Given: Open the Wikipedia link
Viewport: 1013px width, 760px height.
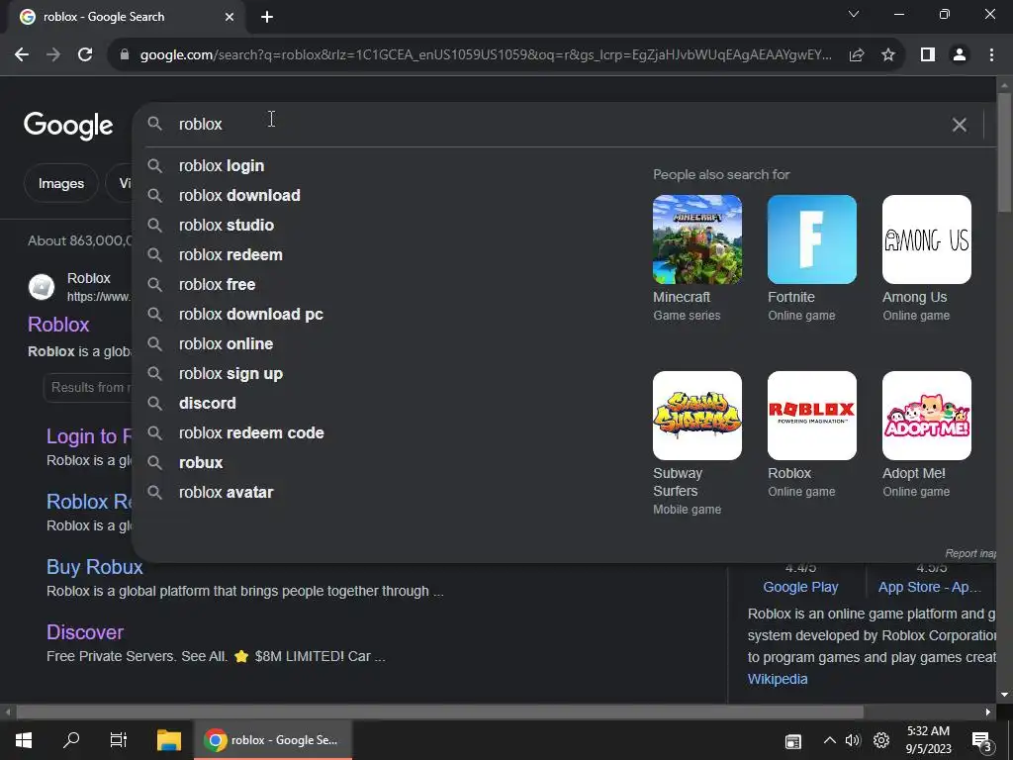Looking at the screenshot, I should click(778, 679).
